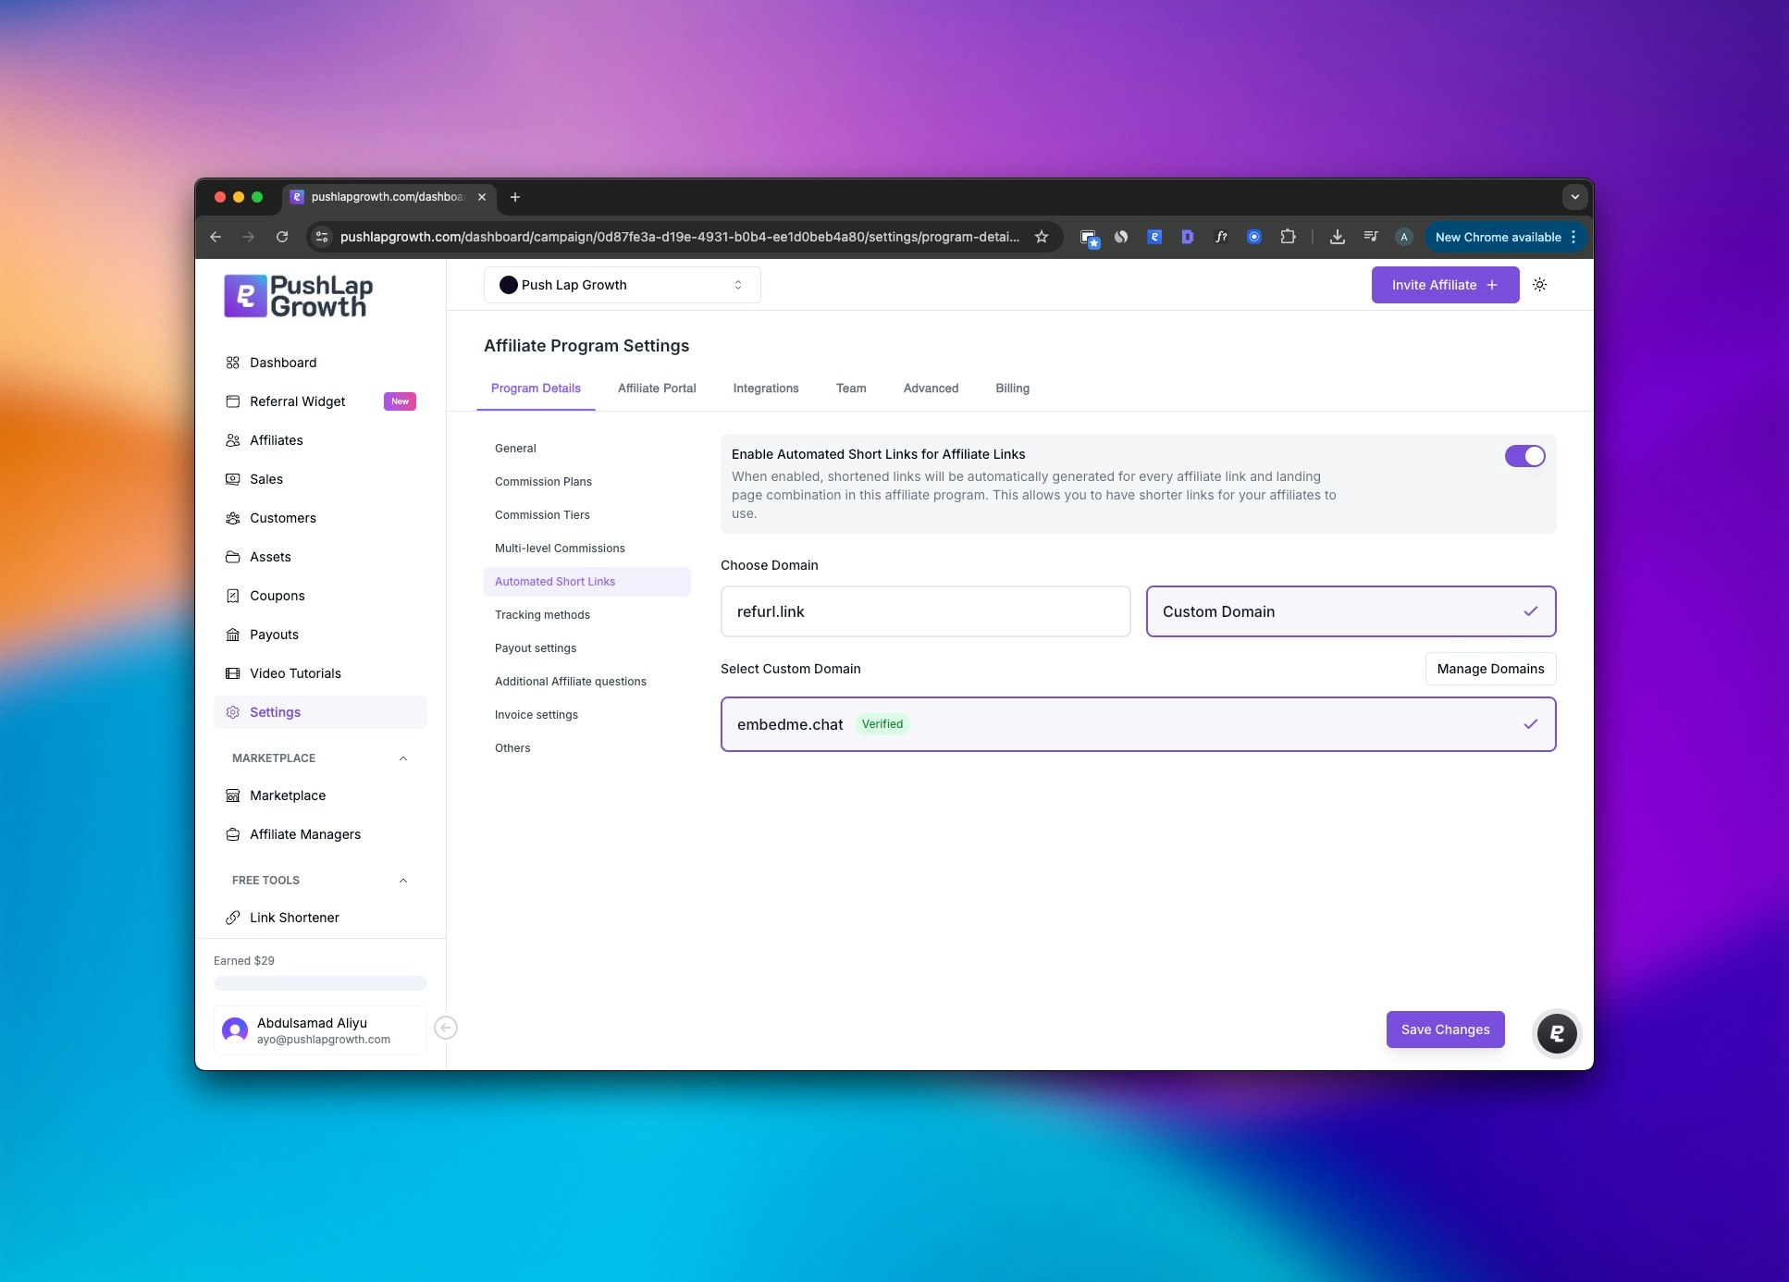Open the Marketplace storefront icon
Image resolution: width=1789 pixels, height=1282 pixels.
click(233, 795)
